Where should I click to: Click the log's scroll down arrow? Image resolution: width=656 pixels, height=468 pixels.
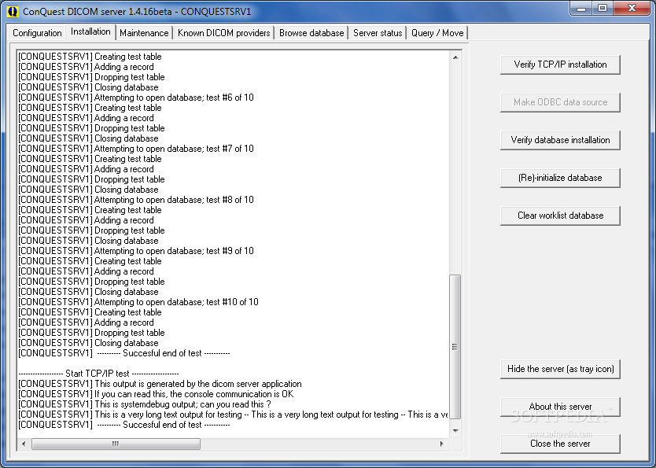pos(455,431)
